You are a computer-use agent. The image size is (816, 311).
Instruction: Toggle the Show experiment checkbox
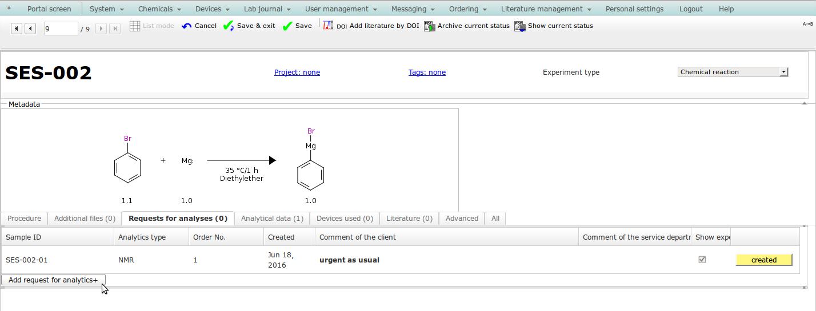click(x=702, y=260)
